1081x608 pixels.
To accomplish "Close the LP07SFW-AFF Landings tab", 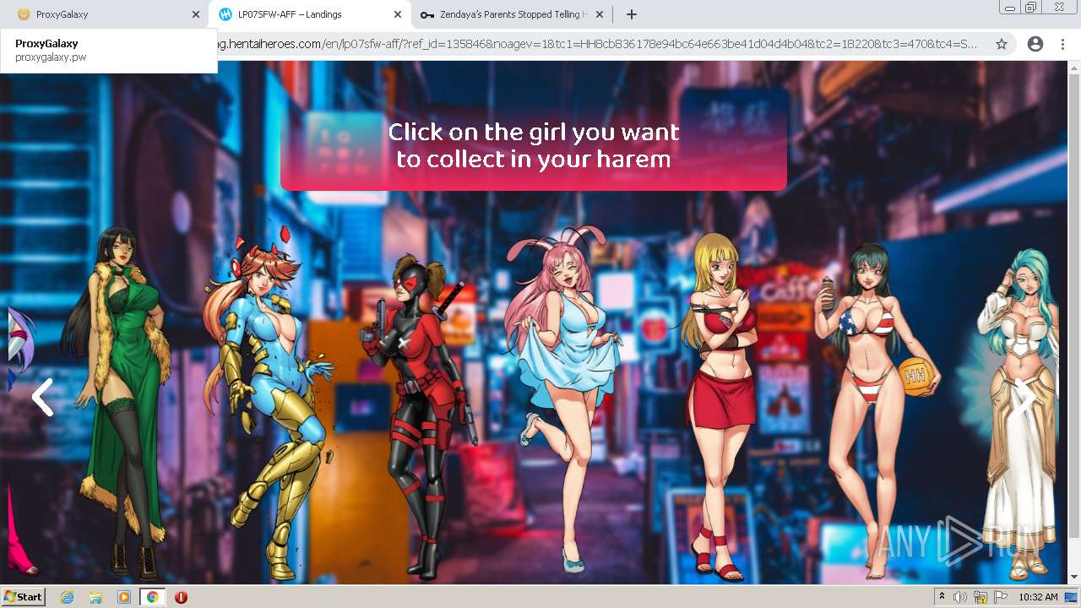I will [397, 14].
